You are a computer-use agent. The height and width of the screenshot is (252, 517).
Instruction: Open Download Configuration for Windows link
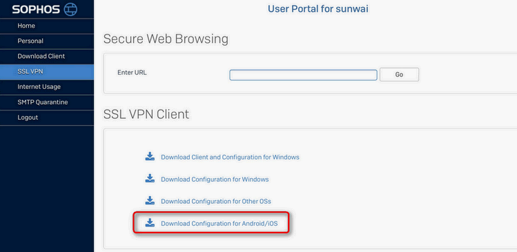[215, 180]
